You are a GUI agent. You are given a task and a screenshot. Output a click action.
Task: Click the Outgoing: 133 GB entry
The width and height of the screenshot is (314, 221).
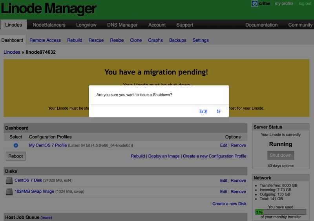(x=275, y=194)
